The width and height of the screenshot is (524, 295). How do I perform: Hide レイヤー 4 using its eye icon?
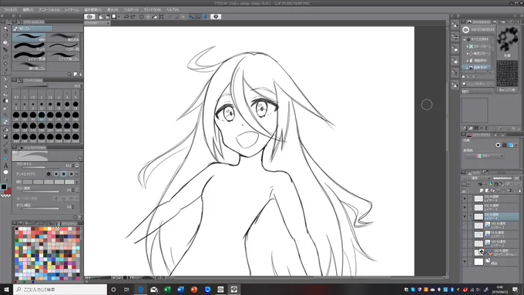coord(464,216)
